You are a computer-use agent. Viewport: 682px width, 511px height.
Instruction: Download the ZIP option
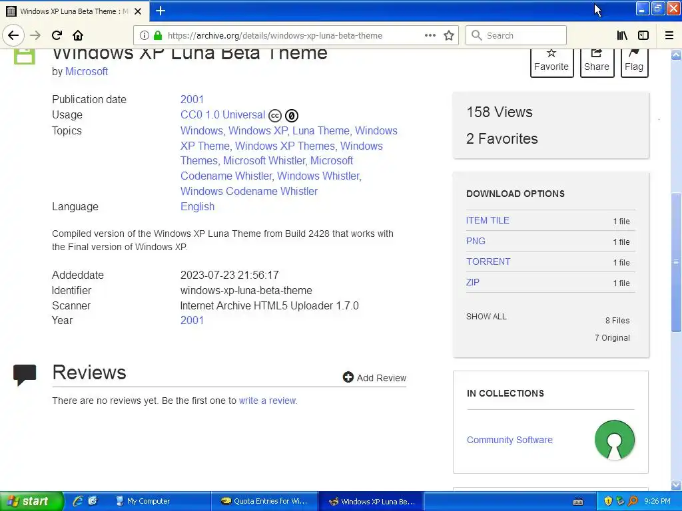tap(472, 282)
